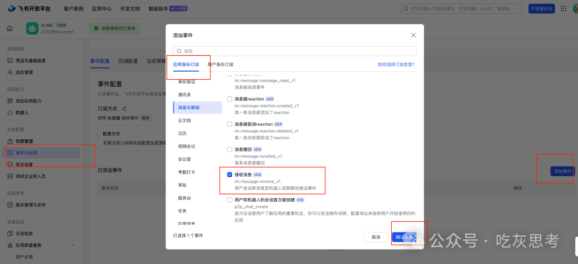Image resolution: width=578 pixels, height=264 pixels.
Task: Click the 当前修改均已发布 status badge
Action: tap(115, 28)
